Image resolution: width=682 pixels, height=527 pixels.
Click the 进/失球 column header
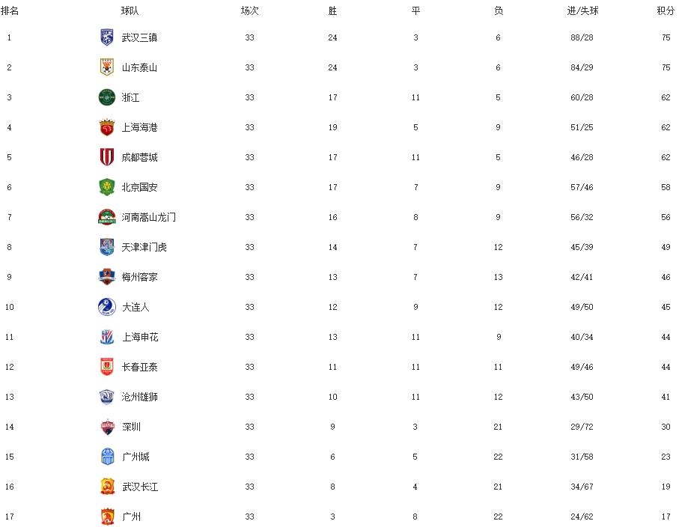[x=582, y=10]
